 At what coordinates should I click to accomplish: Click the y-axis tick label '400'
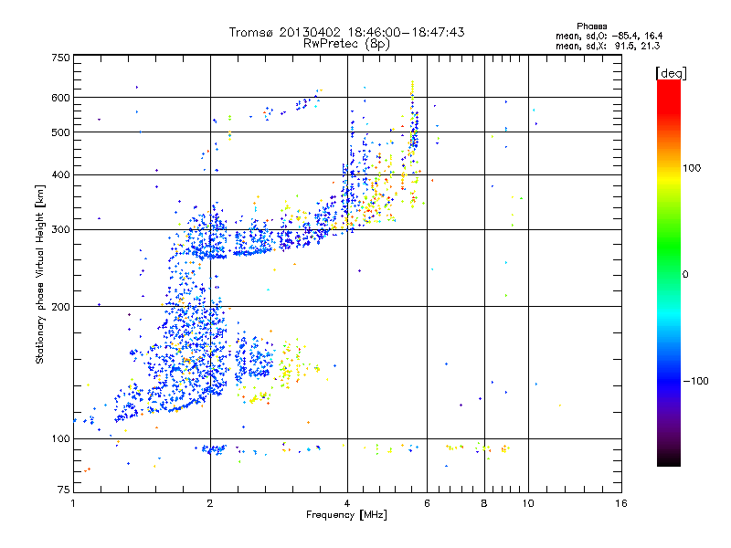[60, 175]
